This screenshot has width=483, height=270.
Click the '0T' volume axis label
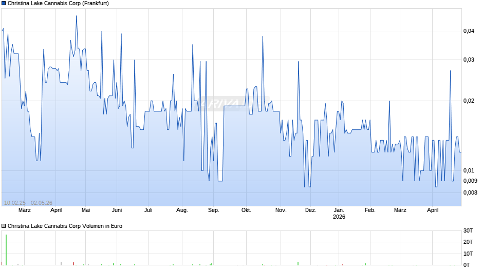click(x=467, y=265)
